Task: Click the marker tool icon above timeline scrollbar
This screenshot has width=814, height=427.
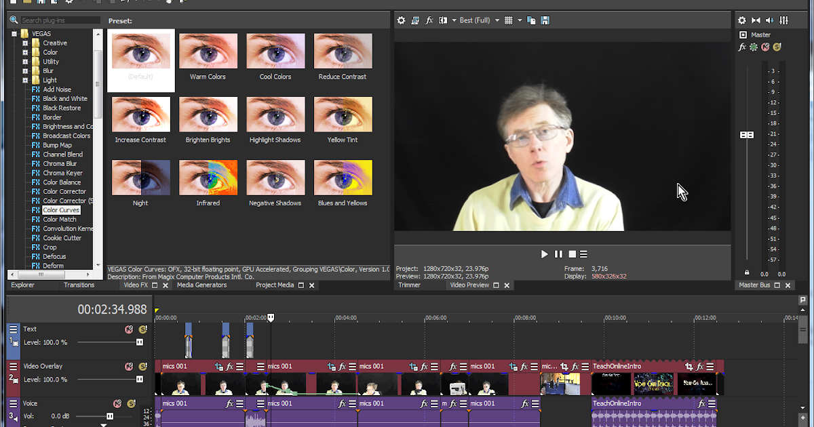Action: coord(803,300)
